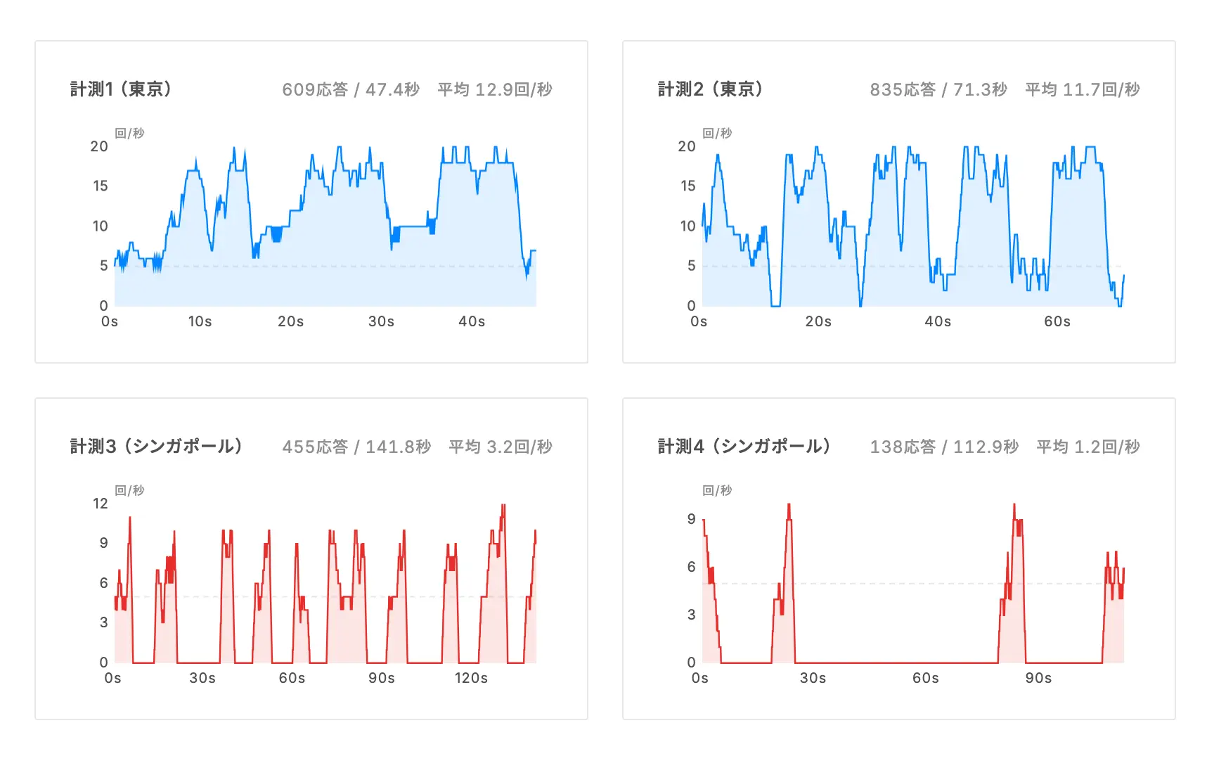
Task: Select the 835応答 / 71.3秒 summary text
Action: (938, 89)
